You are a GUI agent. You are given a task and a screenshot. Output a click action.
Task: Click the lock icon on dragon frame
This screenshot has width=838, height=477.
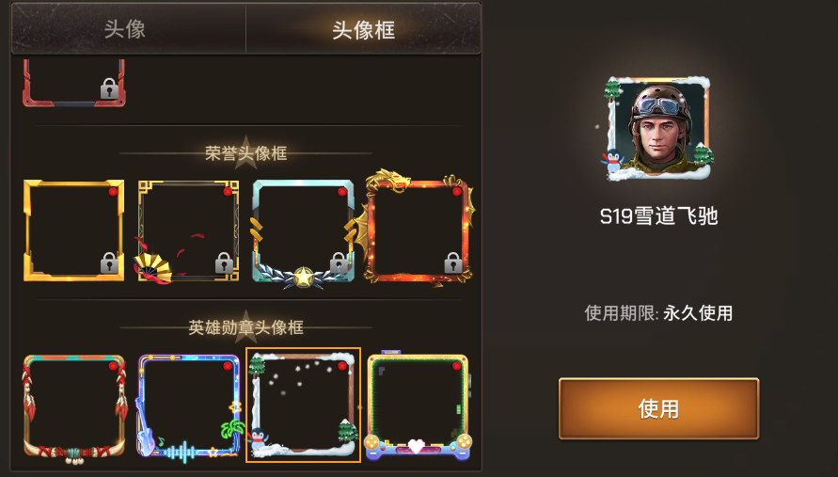[453, 263]
